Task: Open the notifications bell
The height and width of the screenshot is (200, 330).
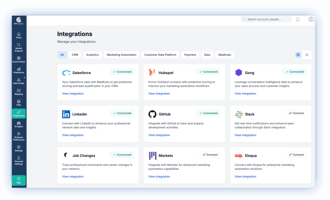Action: [x=297, y=19]
